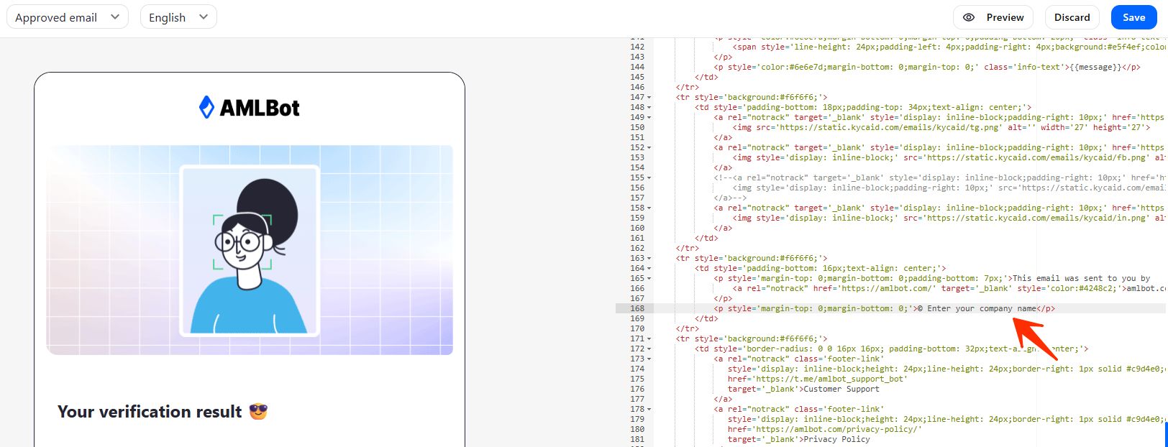Collapse the code block at line 147

click(x=649, y=98)
